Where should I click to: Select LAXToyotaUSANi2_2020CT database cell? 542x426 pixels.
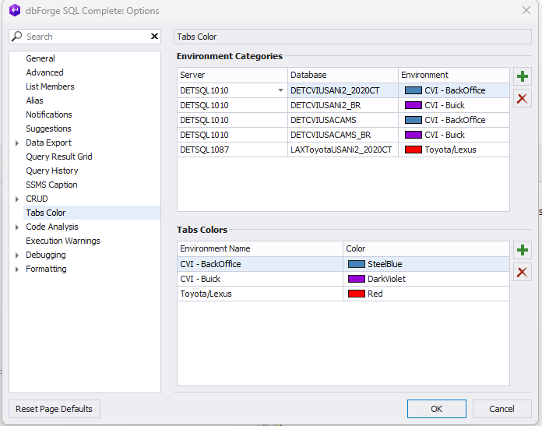pyautogui.click(x=343, y=150)
